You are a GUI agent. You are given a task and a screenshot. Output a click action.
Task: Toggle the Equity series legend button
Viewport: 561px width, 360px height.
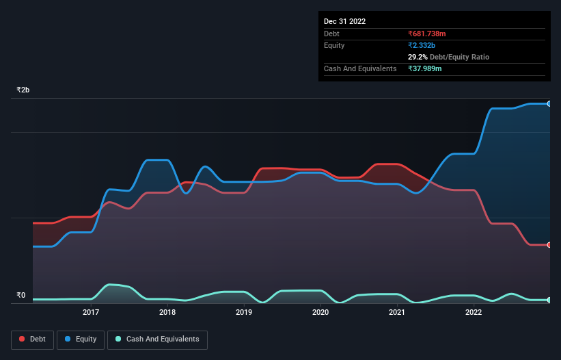click(81, 339)
